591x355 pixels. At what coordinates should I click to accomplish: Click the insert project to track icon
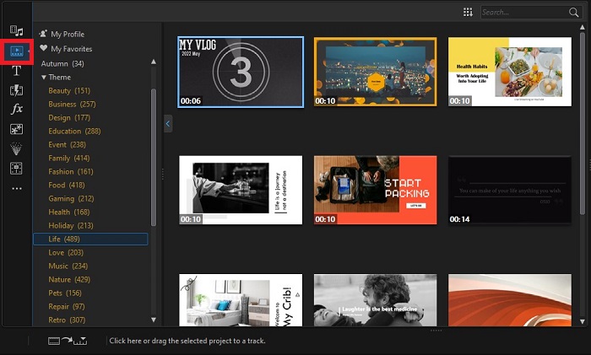point(68,341)
